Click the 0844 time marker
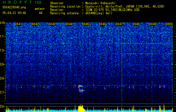Screen dimensions: 176x112 [69, 24]
